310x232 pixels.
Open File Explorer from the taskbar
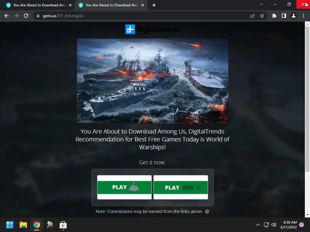tap(23, 225)
